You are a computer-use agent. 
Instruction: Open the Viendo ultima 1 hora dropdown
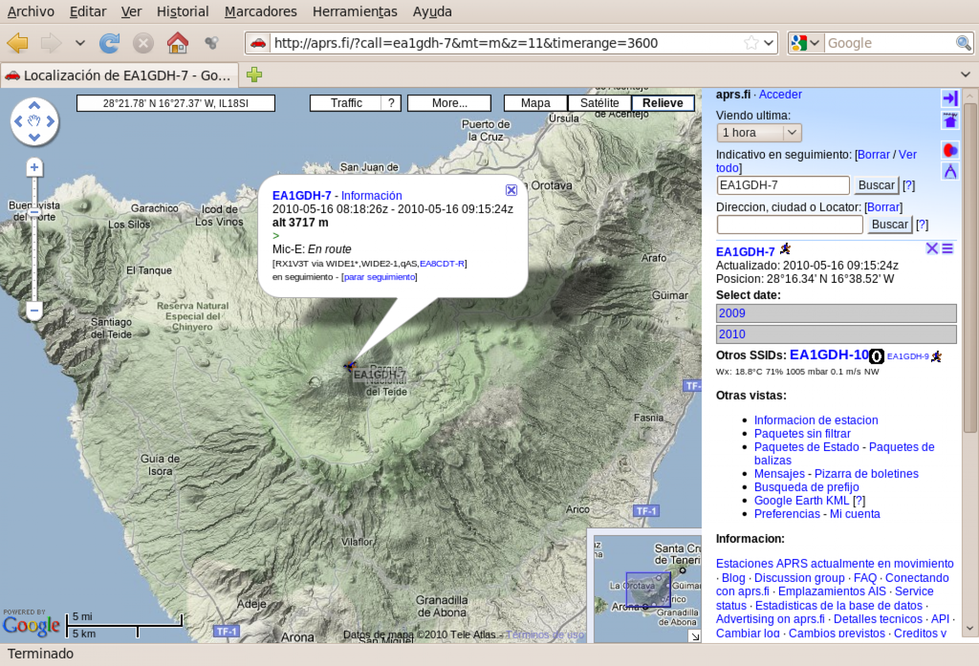tap(759, 132)
